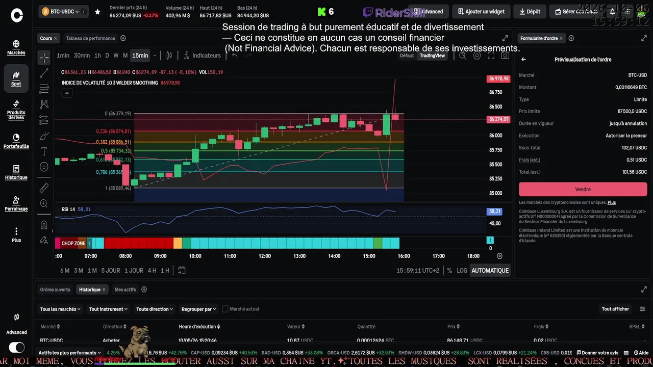653x367 pixels.
Task: Toggle the LOG scale option
Action: (x=462, y=271)
